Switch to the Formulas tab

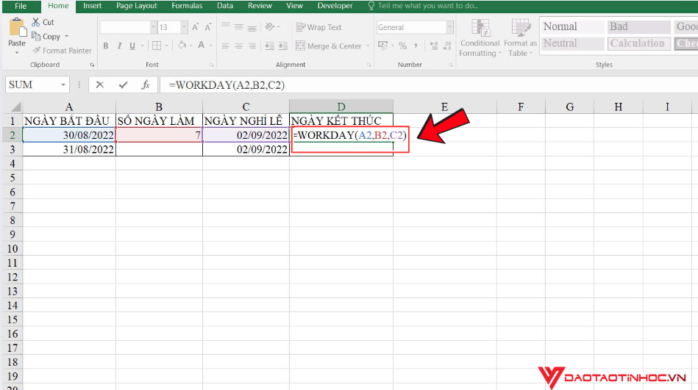(187, 6)
